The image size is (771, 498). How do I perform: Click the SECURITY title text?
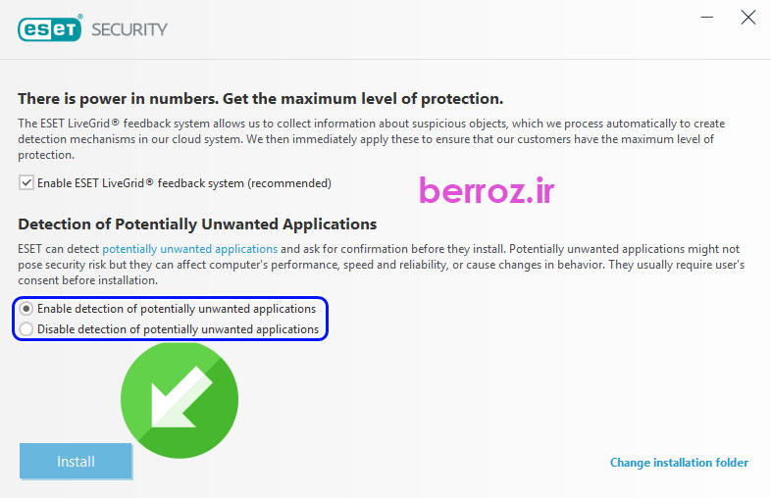(x=129, y=29)
